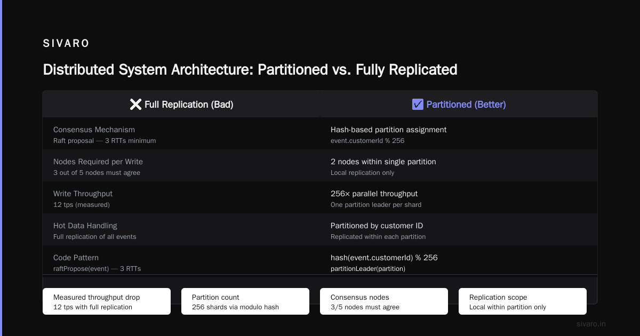Click 'Raft proposal — 3 RTTs minimum' text
The height and width of the screenshot is (336, 640).
coord(105,141)
